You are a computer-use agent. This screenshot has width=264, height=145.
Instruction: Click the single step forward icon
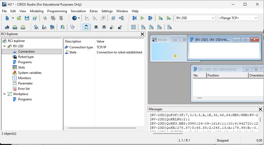pos(150,18)
